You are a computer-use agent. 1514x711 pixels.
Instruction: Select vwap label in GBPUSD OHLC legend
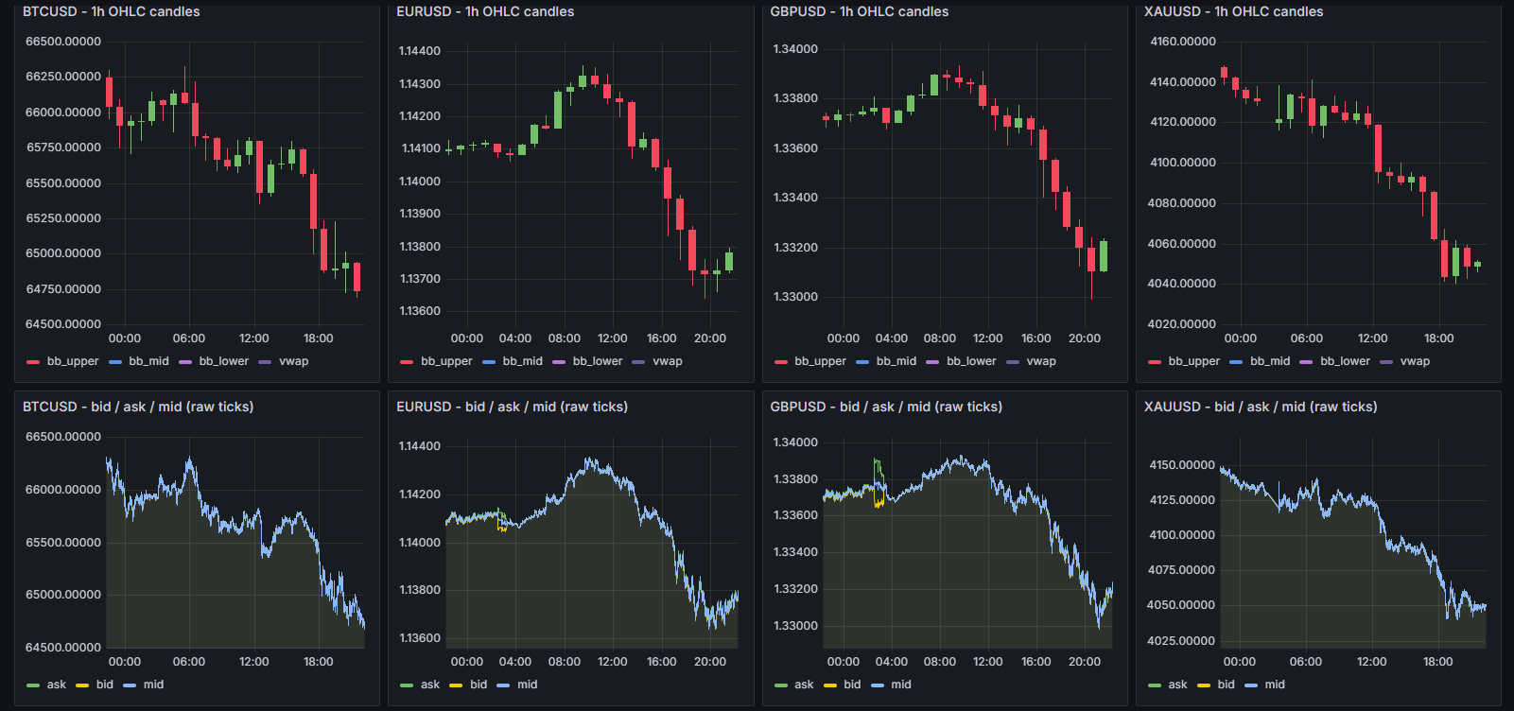(1041, 361)
